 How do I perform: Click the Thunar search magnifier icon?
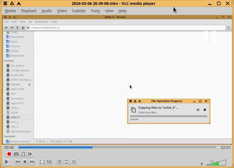[x=228, y=28]
